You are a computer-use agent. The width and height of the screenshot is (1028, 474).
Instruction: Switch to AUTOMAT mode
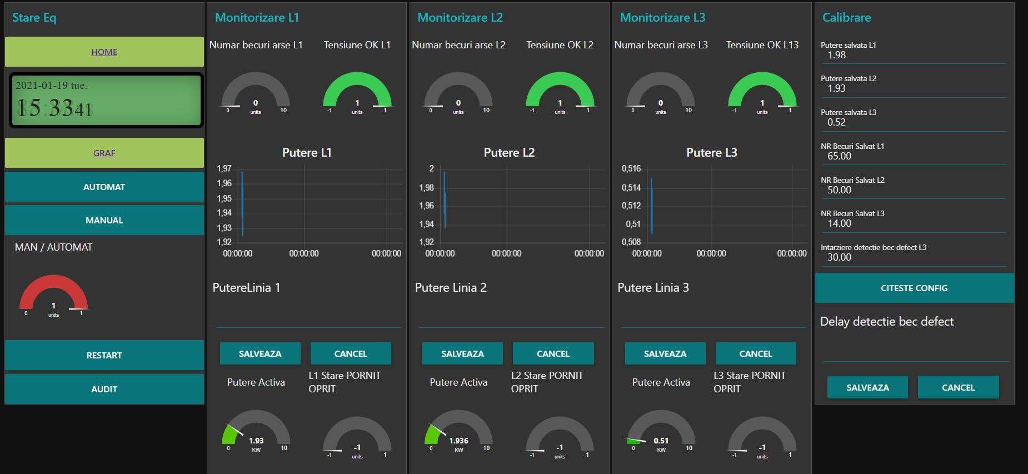(x=104, y=187)
